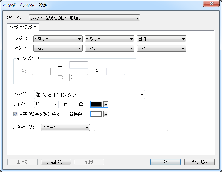
Task: Click the white background color swatch
Action: tap(96, 114)
